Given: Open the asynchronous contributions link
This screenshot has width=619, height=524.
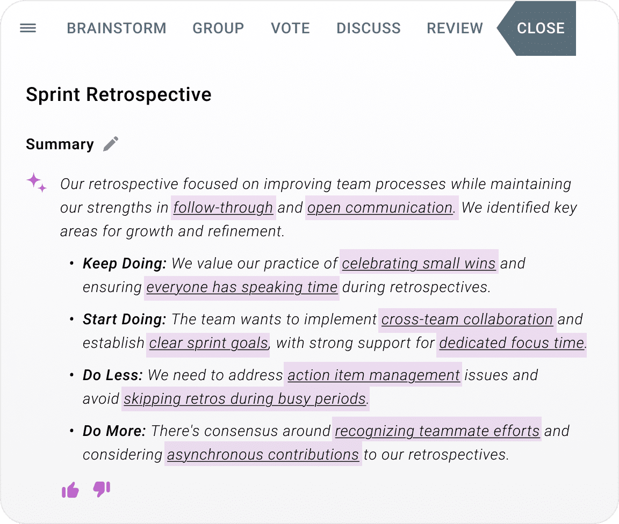Looking at the screenshot, I should tap(263, 455).
